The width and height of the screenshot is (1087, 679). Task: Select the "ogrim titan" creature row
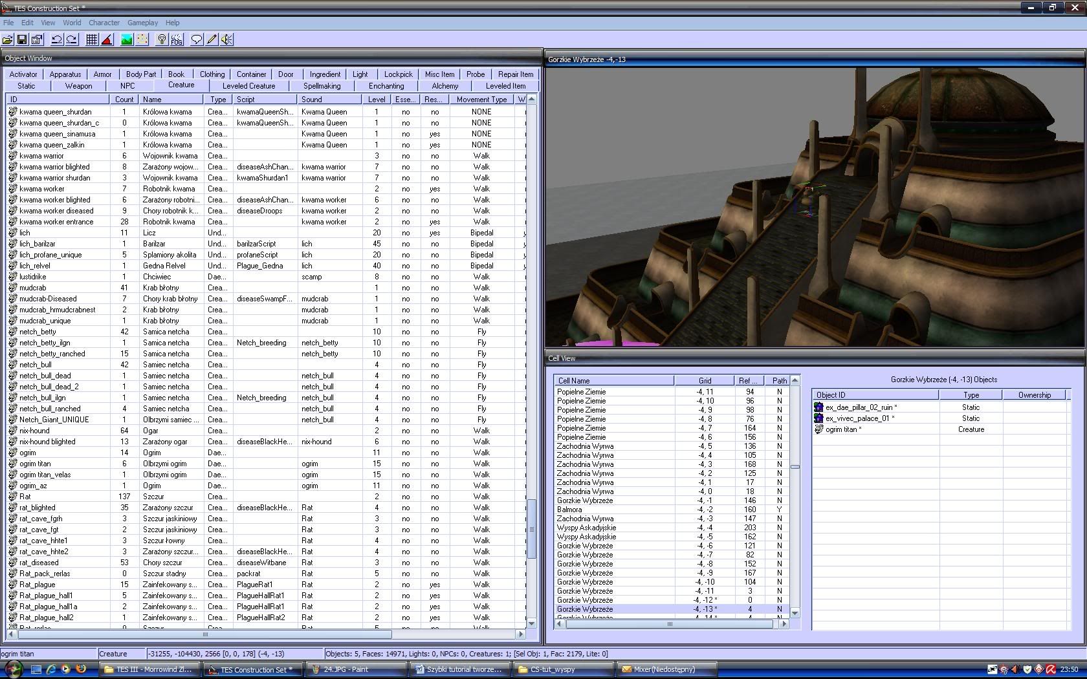266,464
